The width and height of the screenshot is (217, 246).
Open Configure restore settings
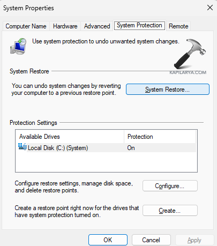170,186
